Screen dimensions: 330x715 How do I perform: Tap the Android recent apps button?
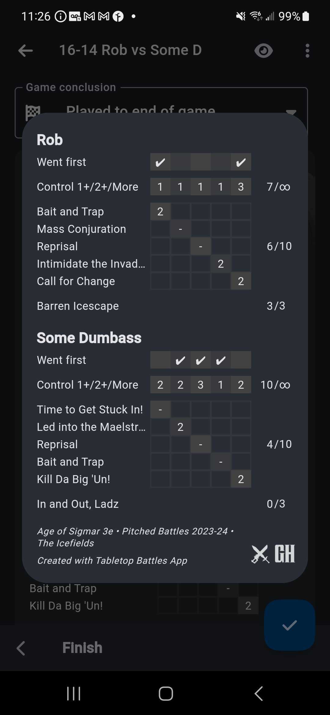(74, 694)
